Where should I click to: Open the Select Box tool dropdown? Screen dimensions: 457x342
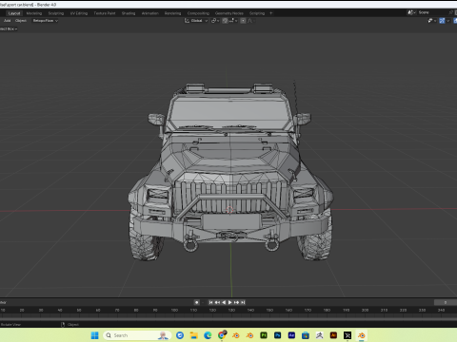(x=9, y=28)
